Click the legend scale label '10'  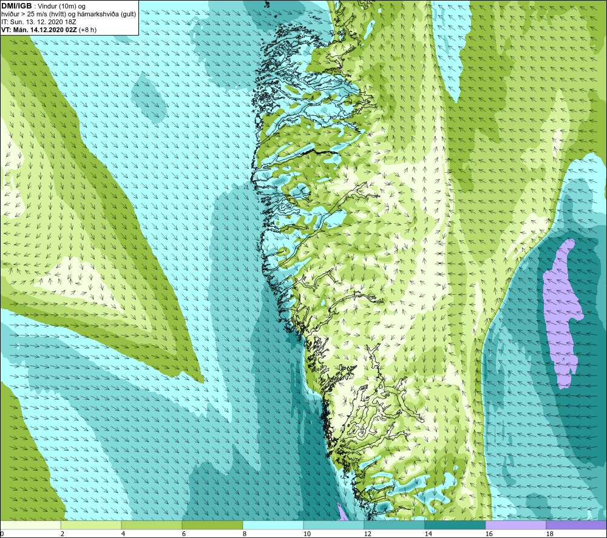coord(307,534)
